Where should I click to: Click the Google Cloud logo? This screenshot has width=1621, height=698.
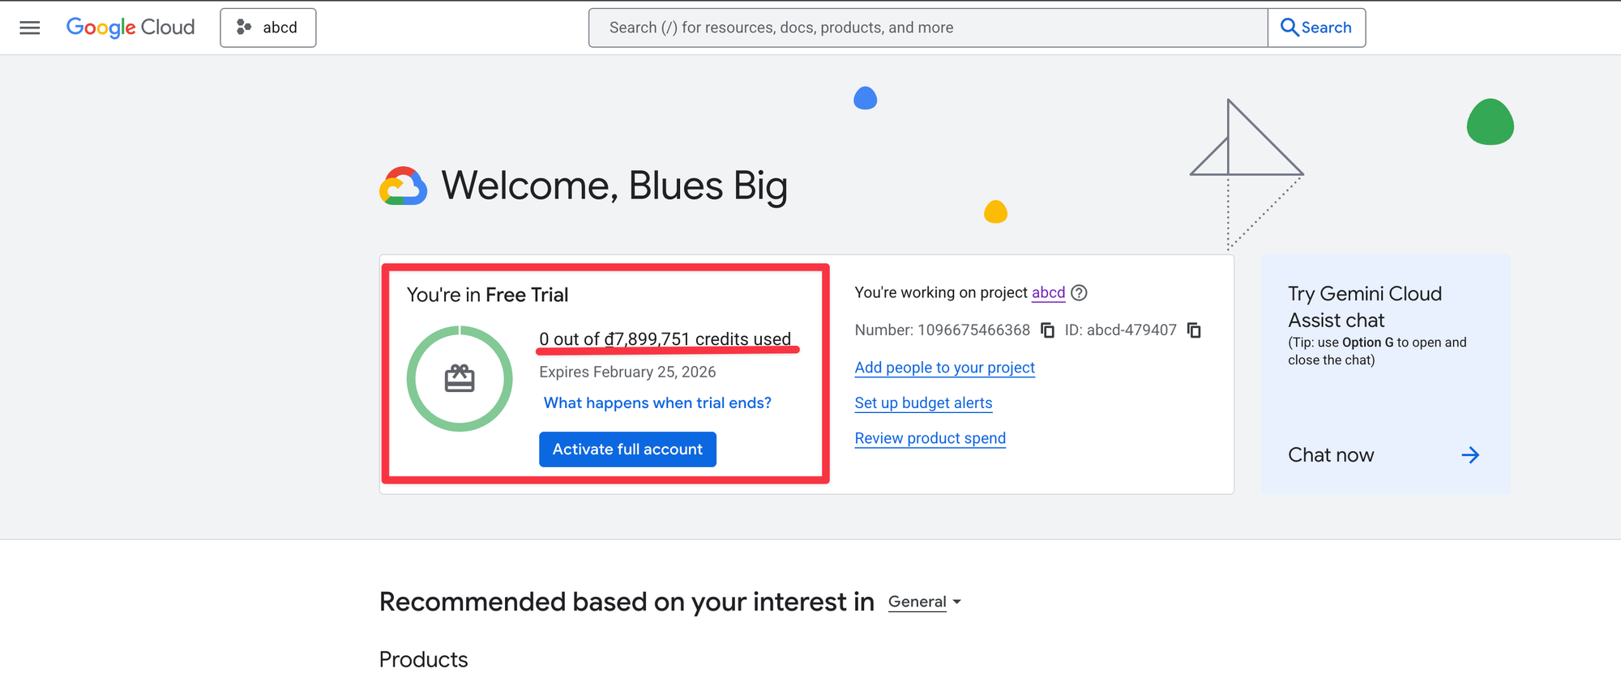click(x=130, y=28)
